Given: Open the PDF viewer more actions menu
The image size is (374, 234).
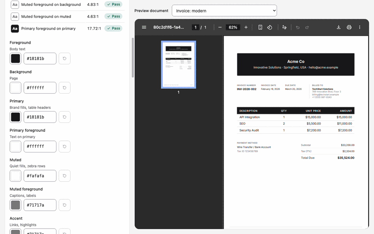Looking at the screenshot, I should 360,27.
